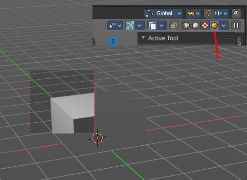Toggle viewport overlays
This screenshot has width=247, height=180.
coord(152,25)
